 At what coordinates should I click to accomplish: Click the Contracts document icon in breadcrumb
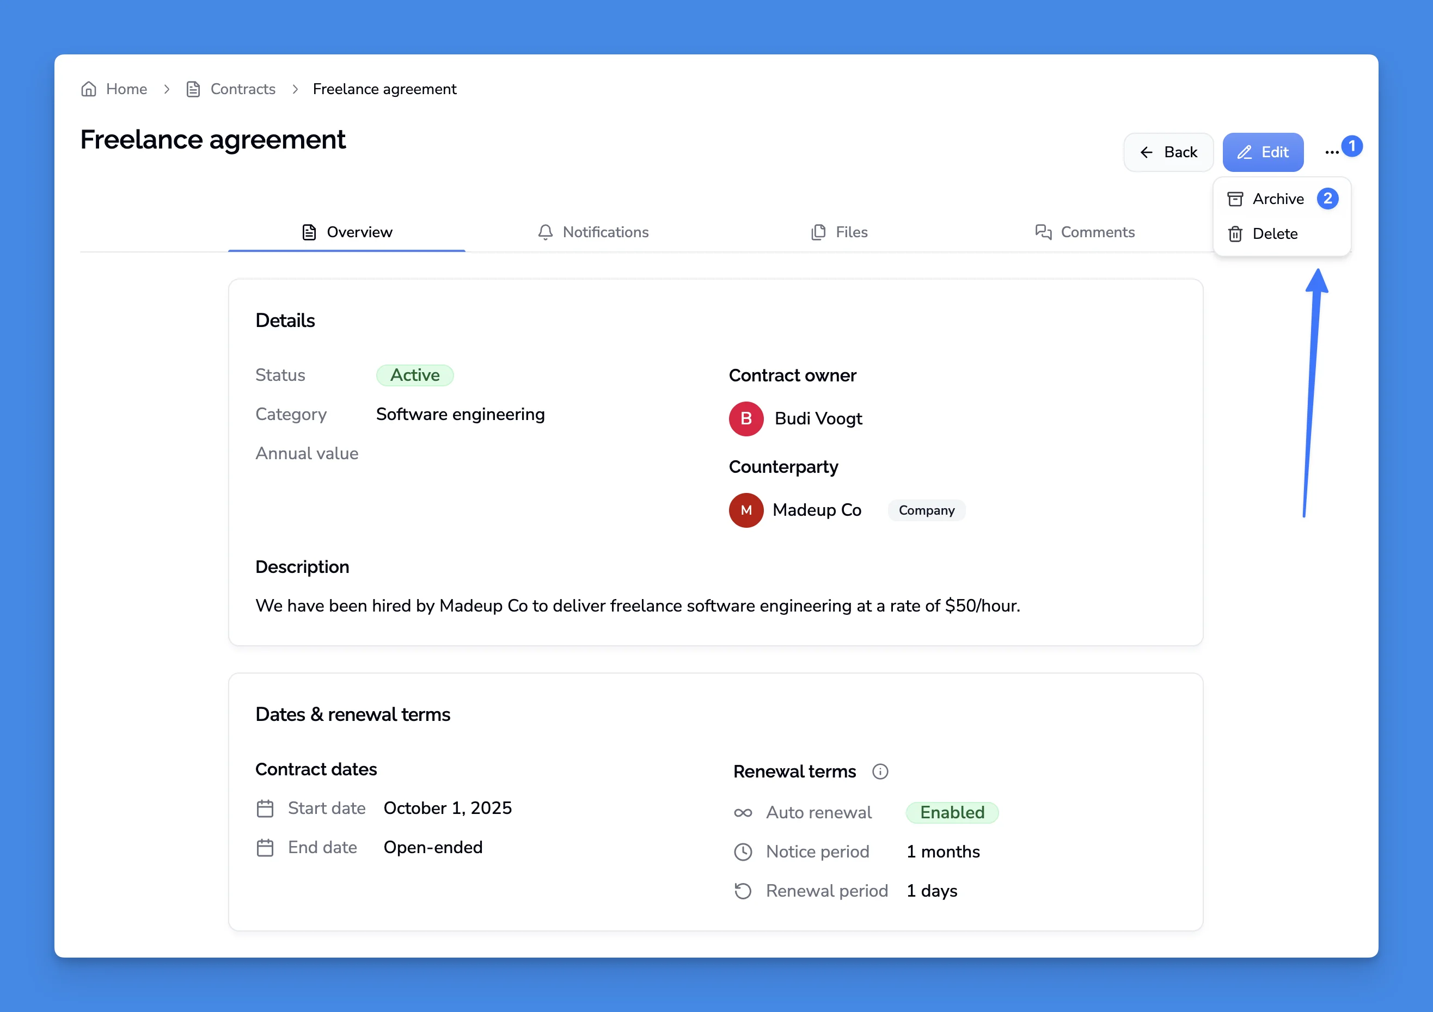pyautogui.click(x=193, y=89)
